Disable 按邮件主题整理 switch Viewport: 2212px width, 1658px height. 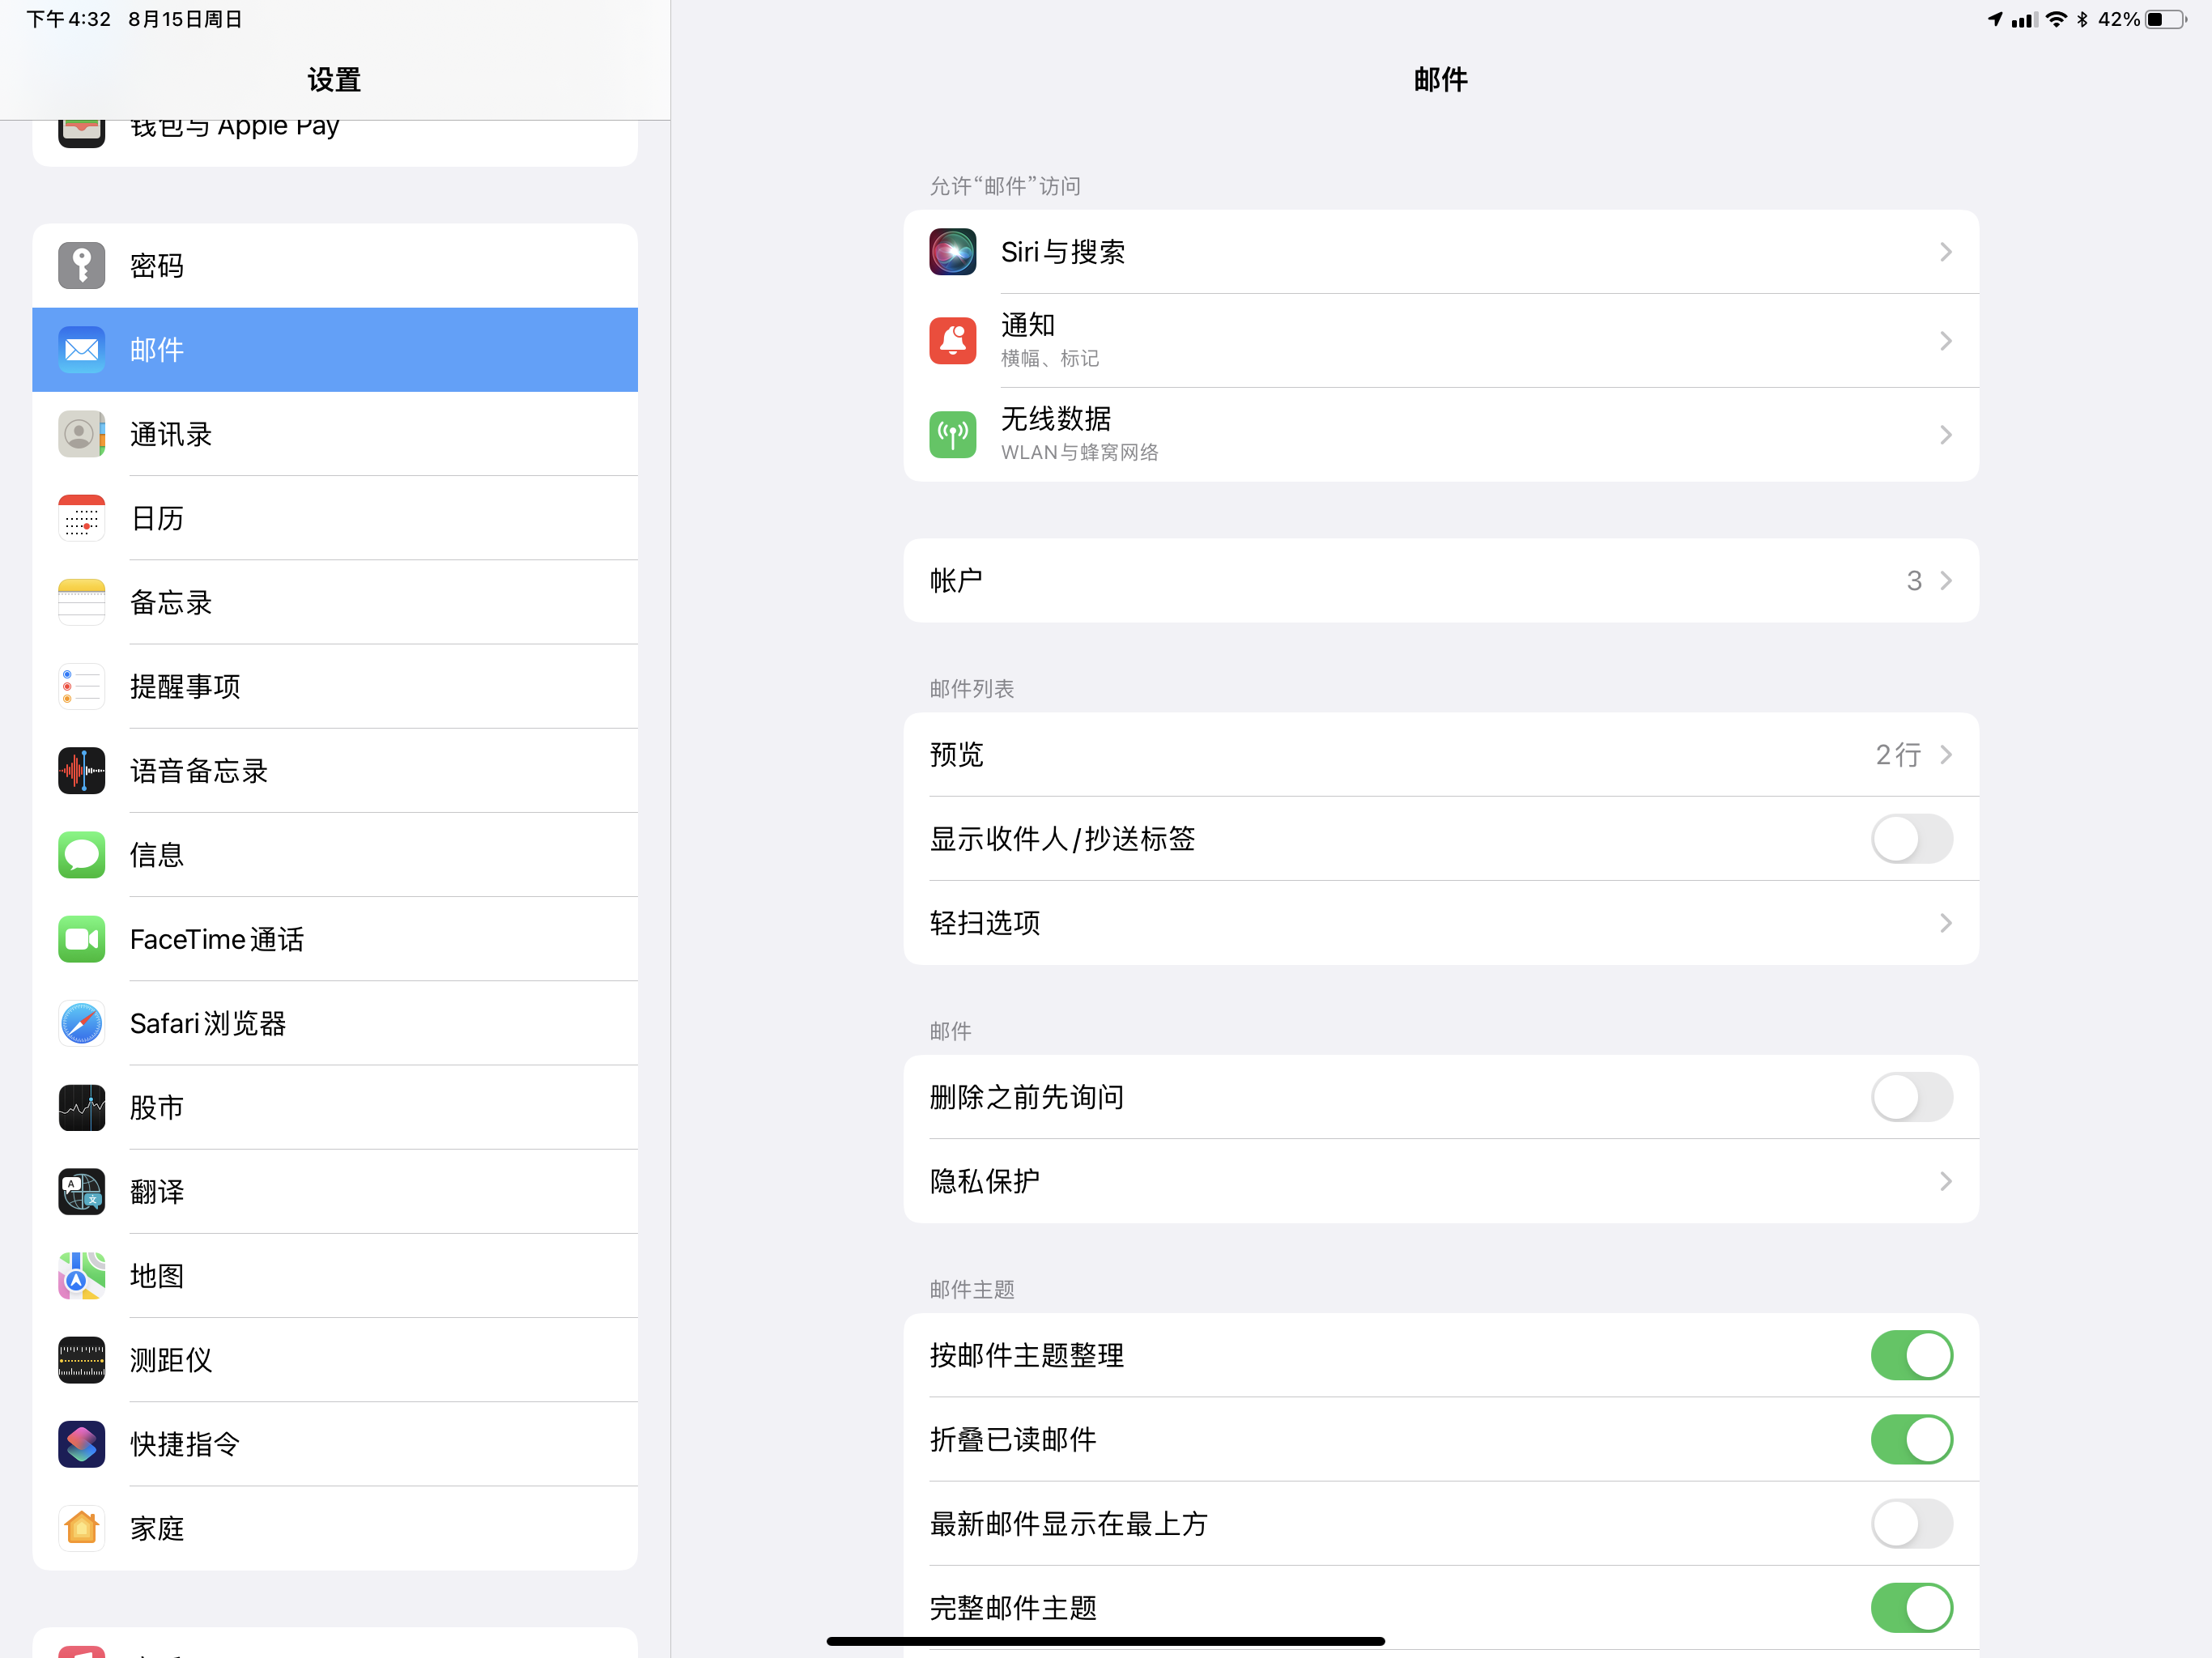[x=1911, y=1355]
